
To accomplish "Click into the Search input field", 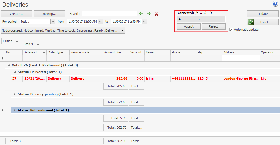I will 109,14.
